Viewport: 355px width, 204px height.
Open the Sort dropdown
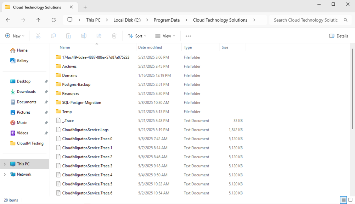(137, 36)
